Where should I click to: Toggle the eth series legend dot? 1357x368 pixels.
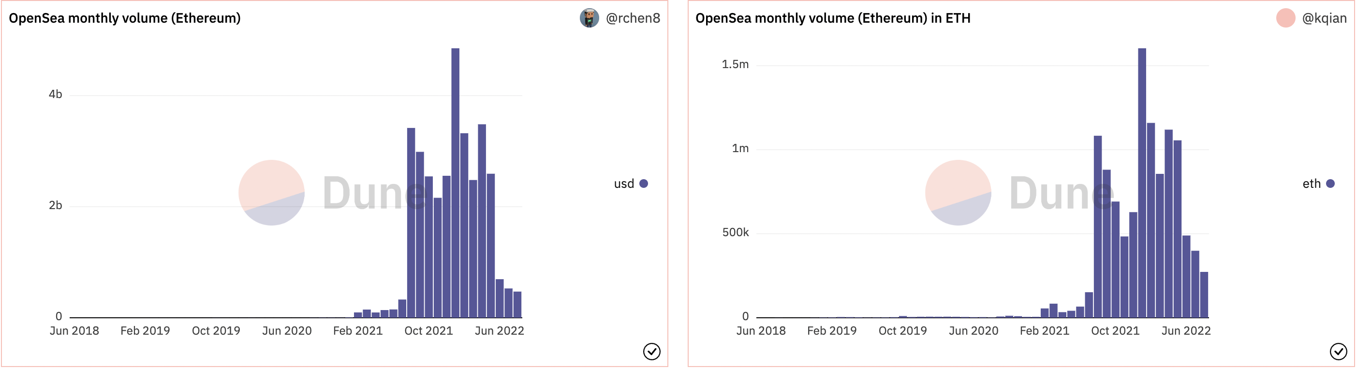tap(1331, 184)
